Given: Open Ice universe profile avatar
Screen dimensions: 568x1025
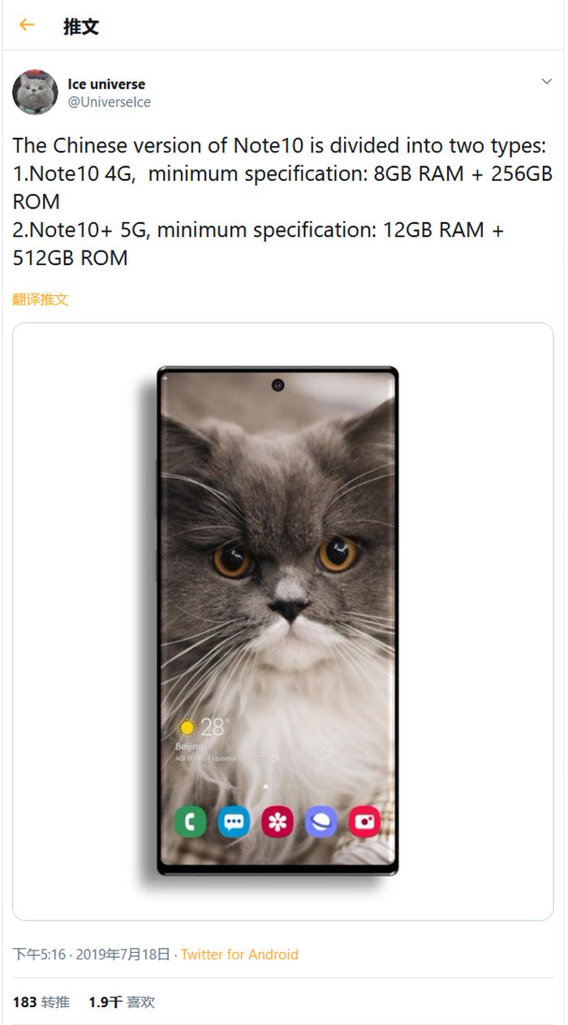Looking at the screenshot, I should (x=35, y=92).
